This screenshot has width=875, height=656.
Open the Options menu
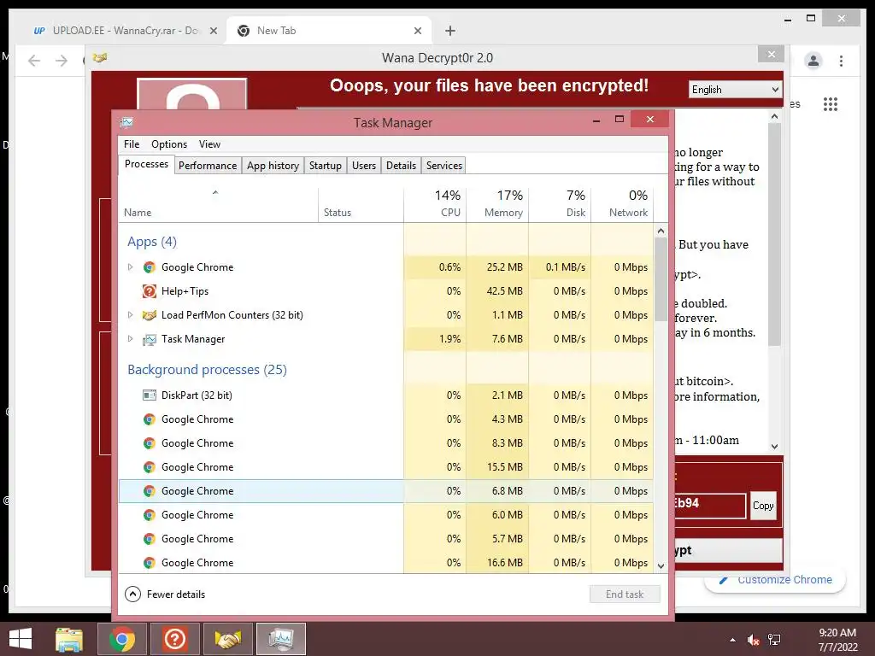click(x=169, y=143)
